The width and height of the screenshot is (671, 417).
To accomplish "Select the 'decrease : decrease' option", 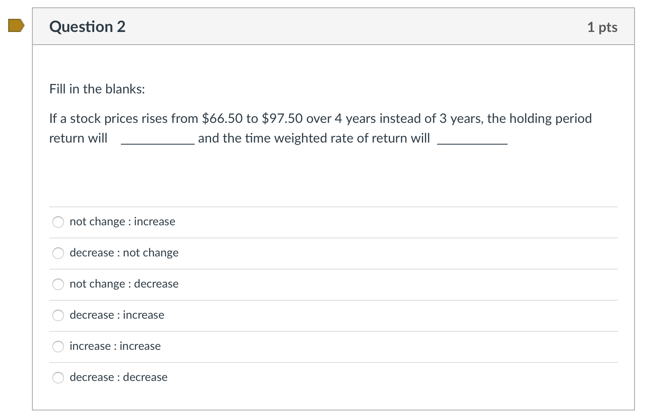I will coord(118,377).
